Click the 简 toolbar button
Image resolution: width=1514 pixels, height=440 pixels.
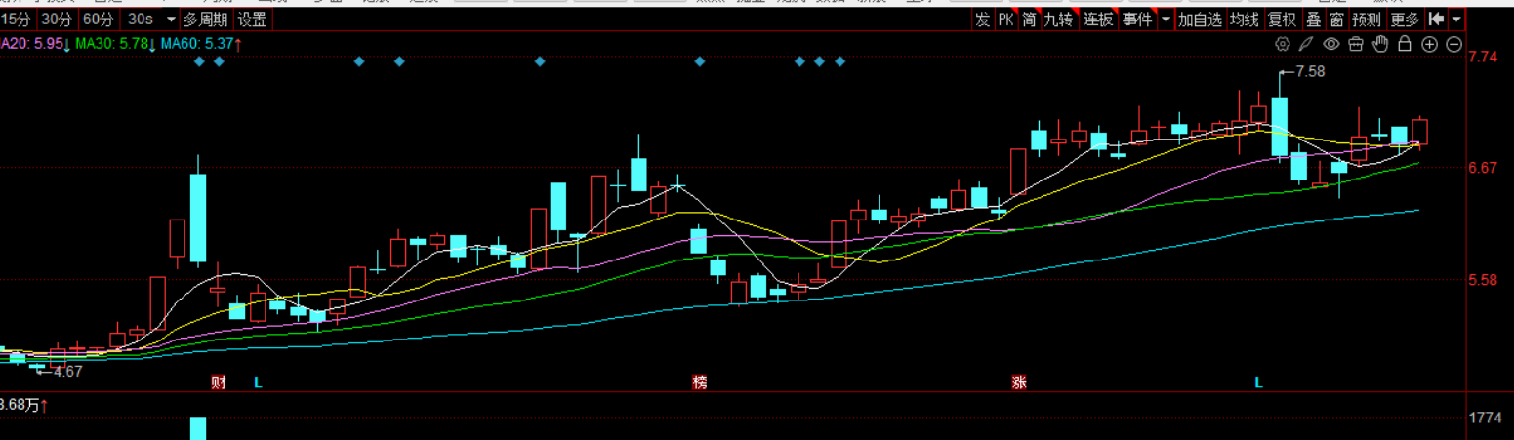pyautogui.click(x=1029, y=19)
